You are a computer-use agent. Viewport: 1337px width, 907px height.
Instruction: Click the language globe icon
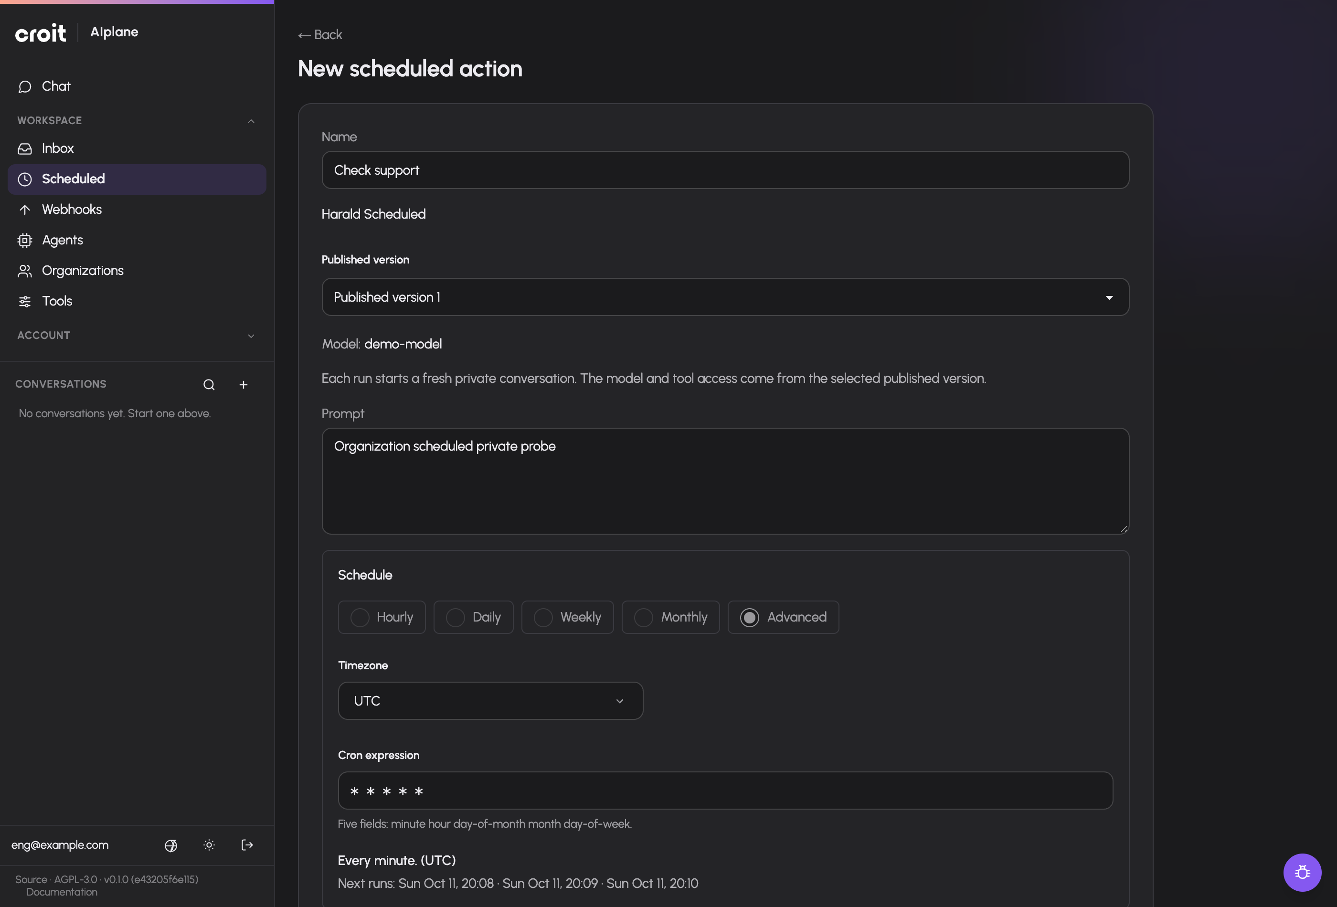[171, 845]
